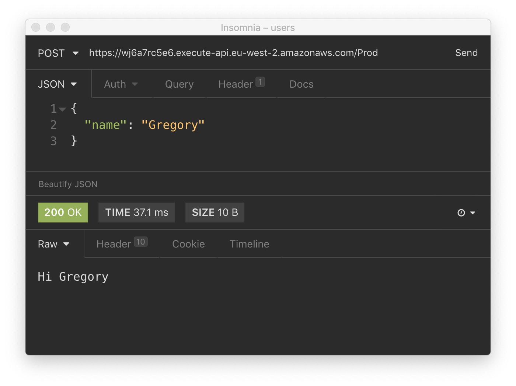Open the POST request method dropdown
Image resolution: width=516 pixels, height=386 pixels.
click(x=57, y=53)
